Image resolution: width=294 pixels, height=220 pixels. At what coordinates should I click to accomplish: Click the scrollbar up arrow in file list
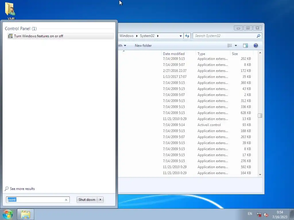260,53
